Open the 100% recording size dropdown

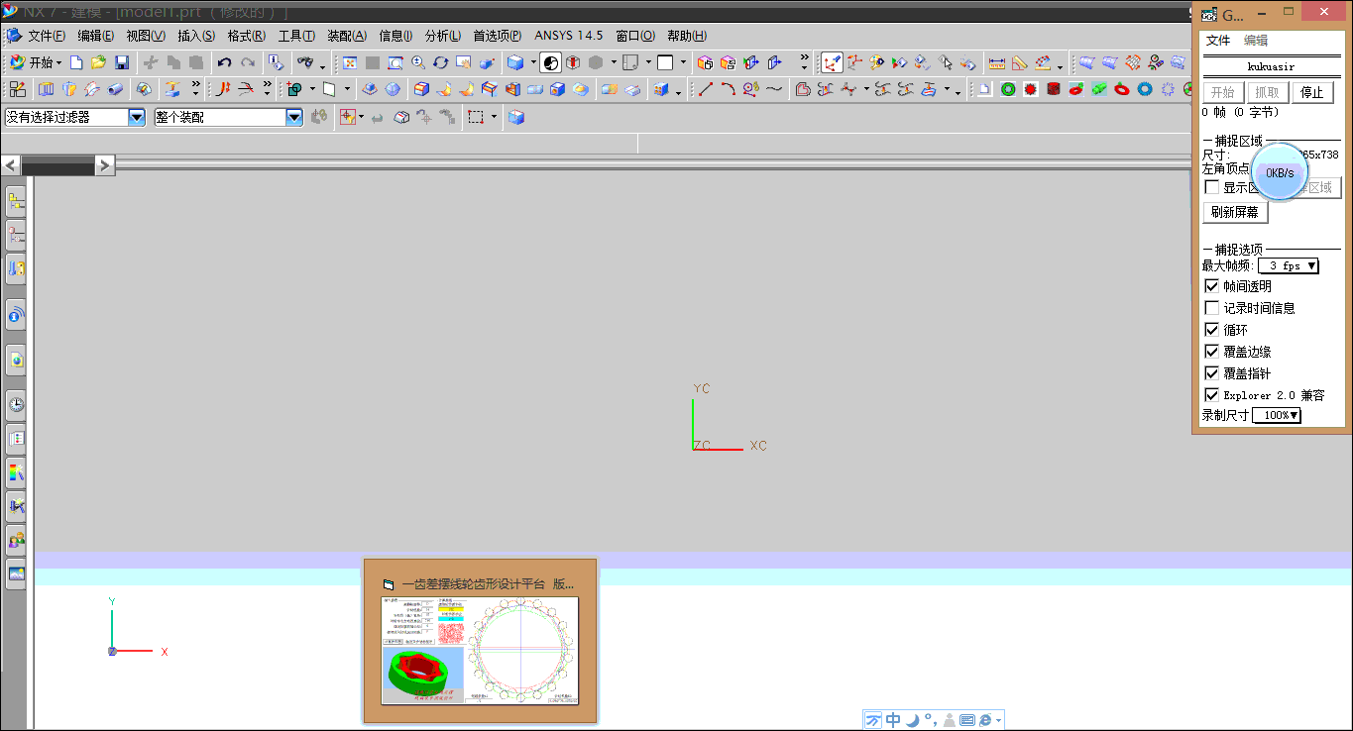[1277, 415]
